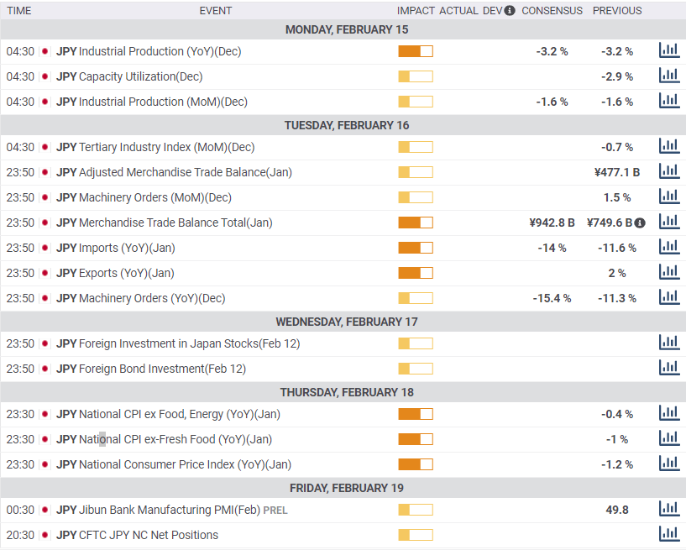Screen dimensions: 686x550
Task: Open chart icon for Industrial Production (YoY)
Action: pyautogui.click(x=669, y=50)
